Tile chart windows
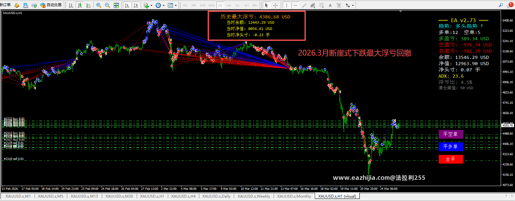Image resolution: width=515 pixels, height=201 pixels. pyautogui.click(x=116, y=5)
